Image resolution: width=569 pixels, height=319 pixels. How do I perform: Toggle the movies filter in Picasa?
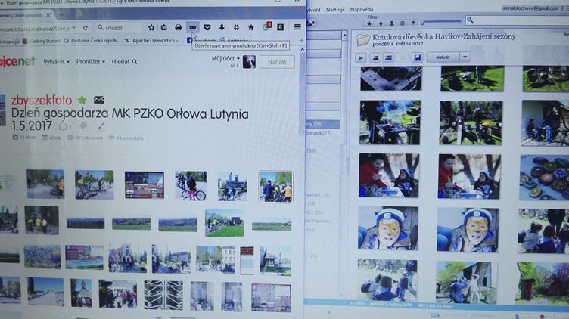403,23
